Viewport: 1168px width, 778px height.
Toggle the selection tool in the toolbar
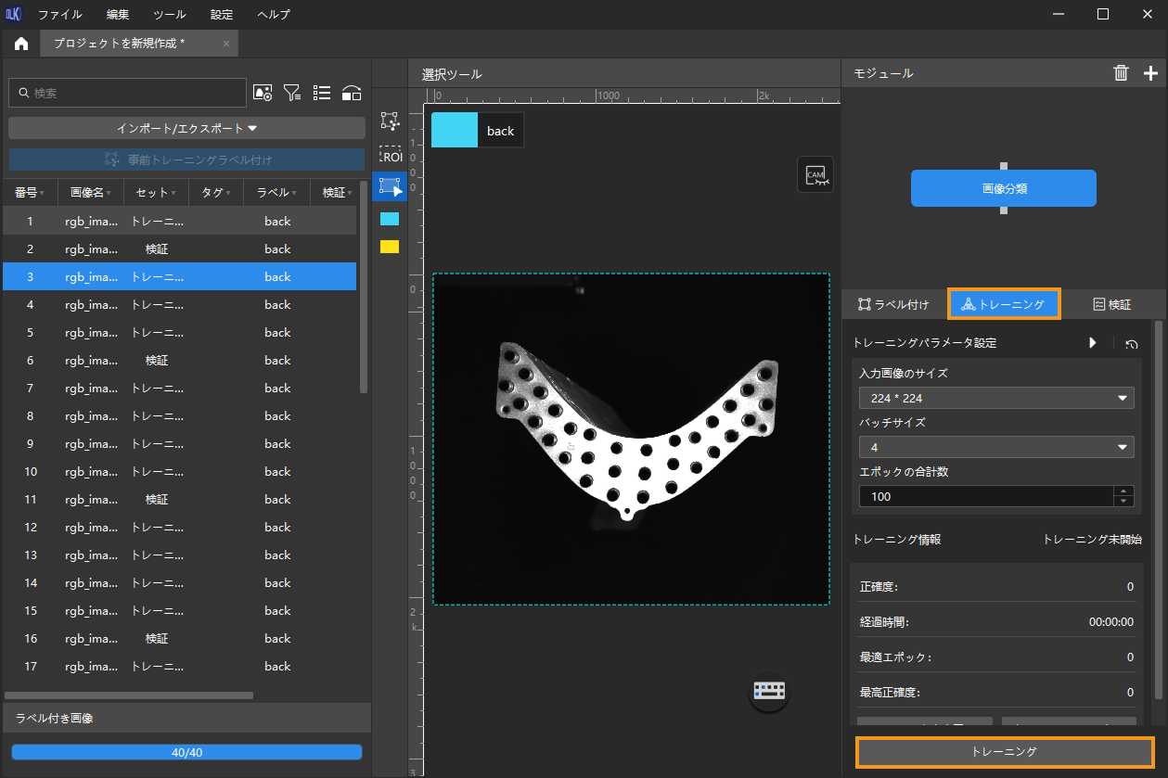[391, 187]
